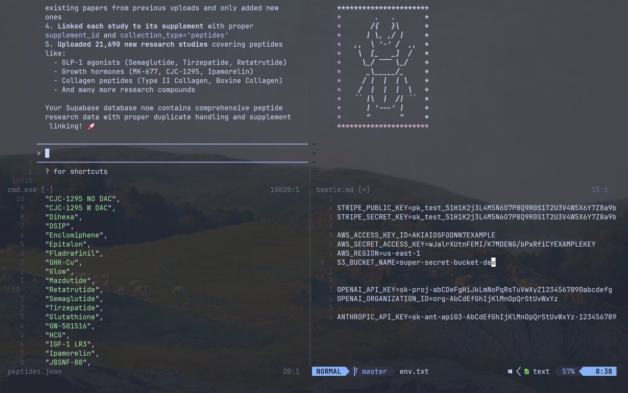Click the "CJC-1295 W DAC" JSON entry
The image size is (628, 393).
point(81,208)
